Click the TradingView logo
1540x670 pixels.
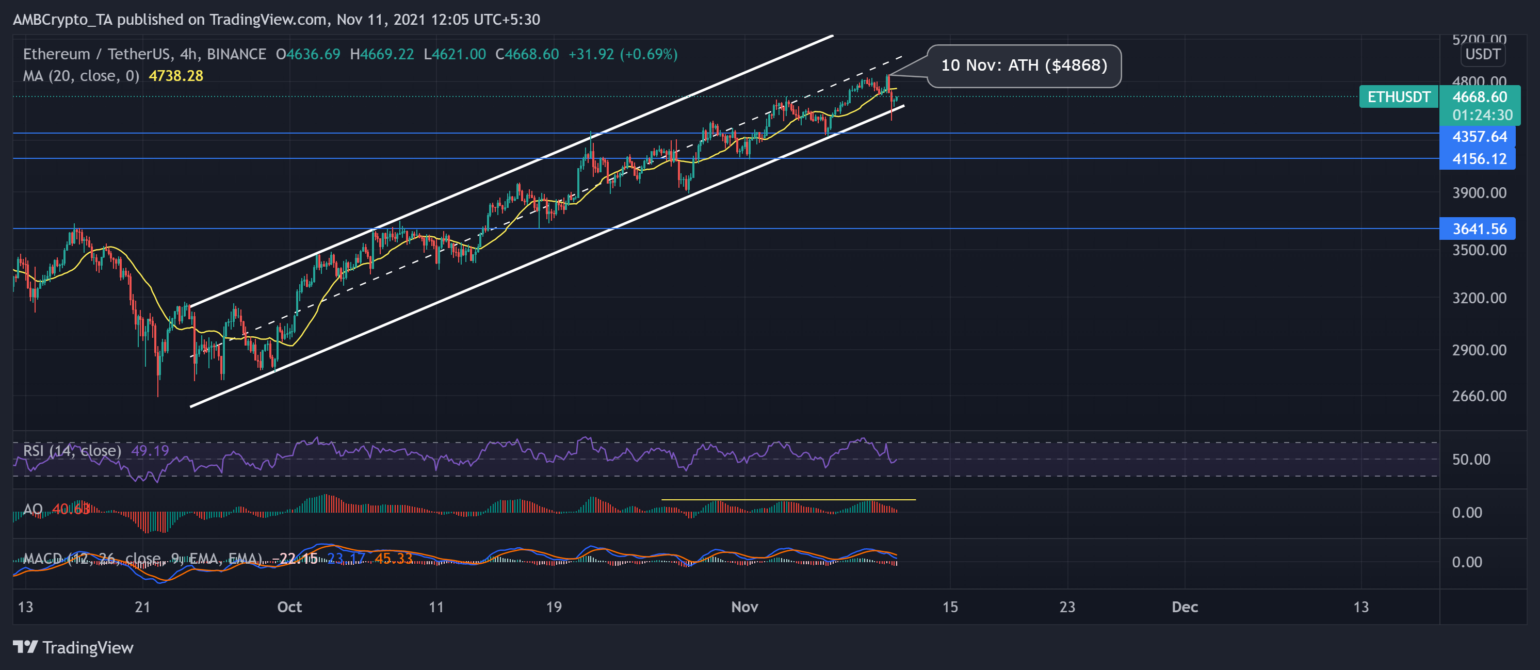point(72,647)
